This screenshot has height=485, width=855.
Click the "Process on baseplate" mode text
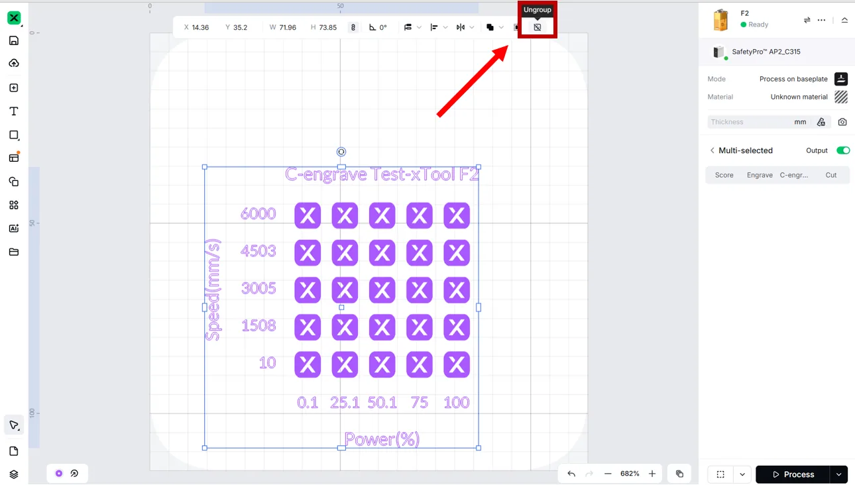(x=793, y=79)
